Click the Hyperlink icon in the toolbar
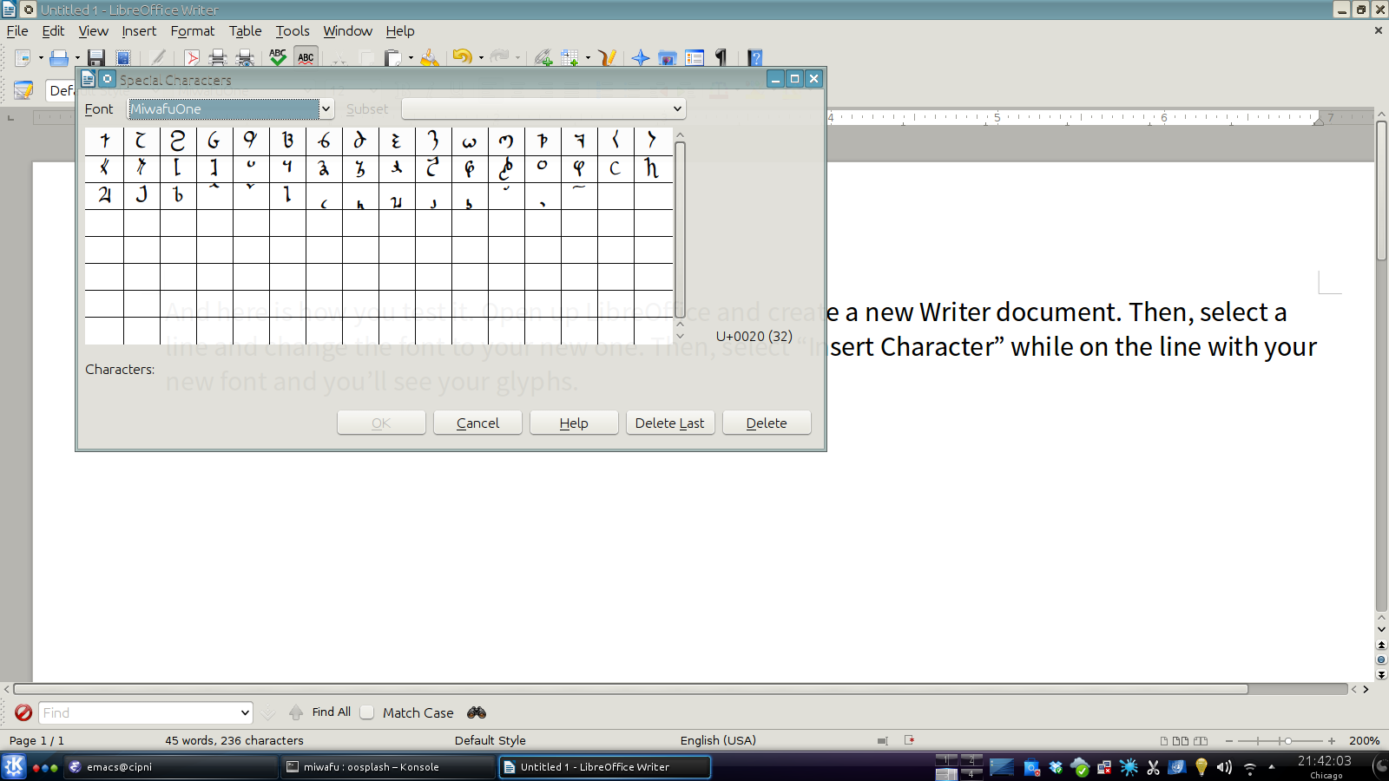This screenshot has height=781, width=1389. (543, 58)
